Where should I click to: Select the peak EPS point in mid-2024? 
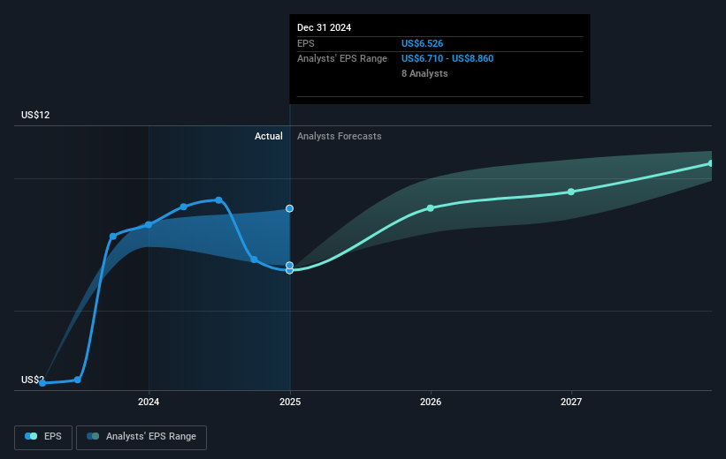pos(218,200)
